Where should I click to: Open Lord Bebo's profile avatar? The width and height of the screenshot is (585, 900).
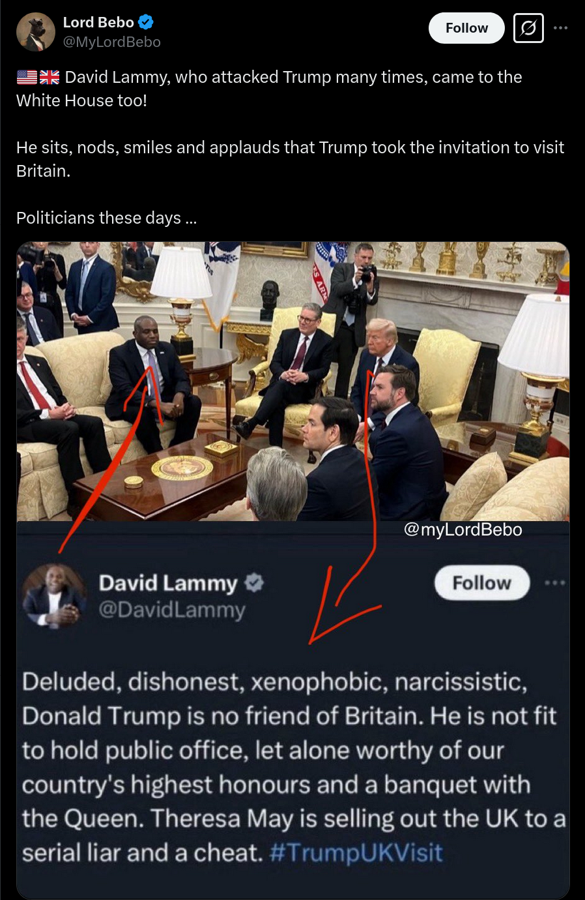[x=35, y=32]
